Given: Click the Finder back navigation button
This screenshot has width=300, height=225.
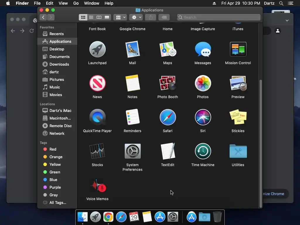Looking at the screenshot, I should coord(43,17).
